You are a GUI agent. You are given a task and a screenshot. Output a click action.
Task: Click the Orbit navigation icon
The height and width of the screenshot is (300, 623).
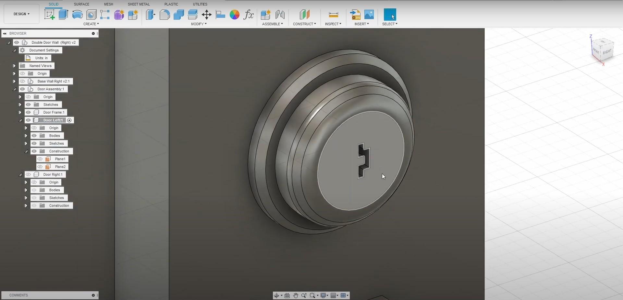tap(276, 295)
